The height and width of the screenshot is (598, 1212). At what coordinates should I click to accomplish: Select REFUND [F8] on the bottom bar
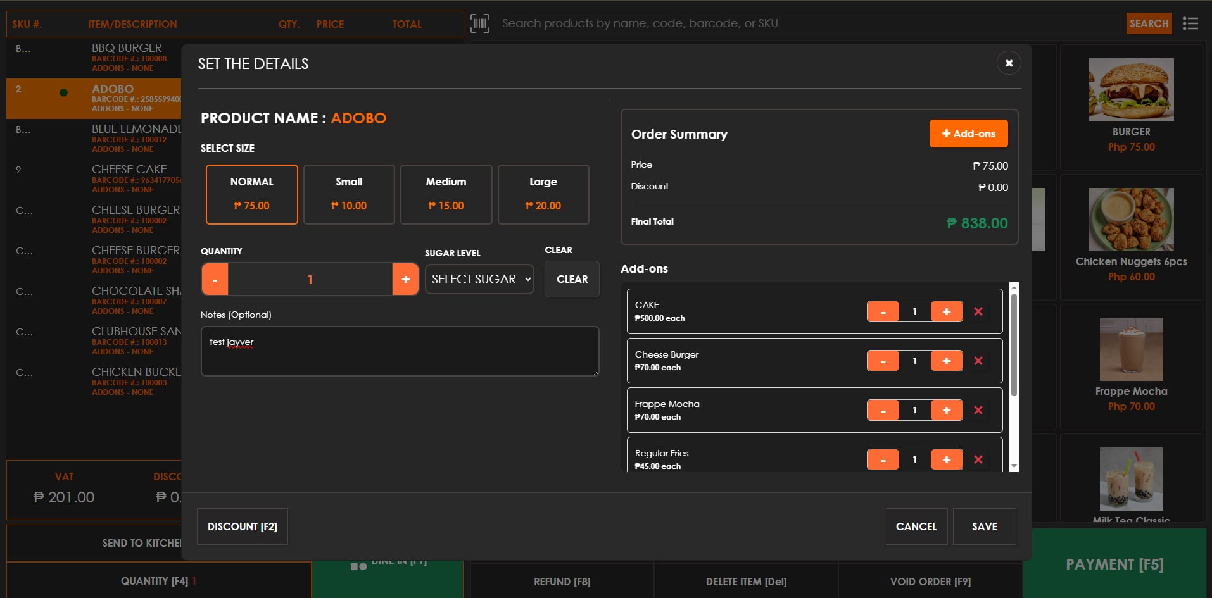point(561,581)
